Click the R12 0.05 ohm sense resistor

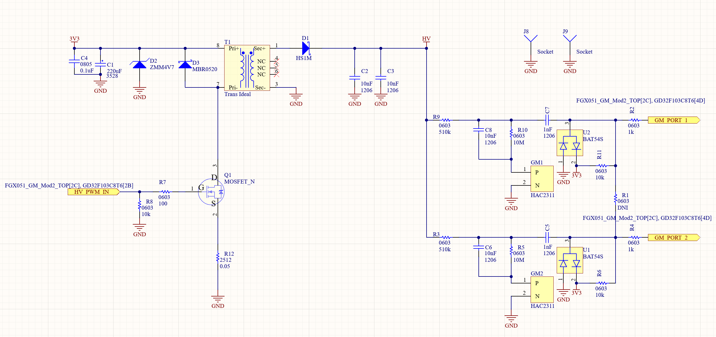coord(218,258)
